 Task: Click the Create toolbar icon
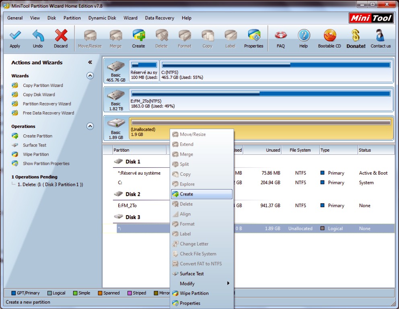coord(139,35)
